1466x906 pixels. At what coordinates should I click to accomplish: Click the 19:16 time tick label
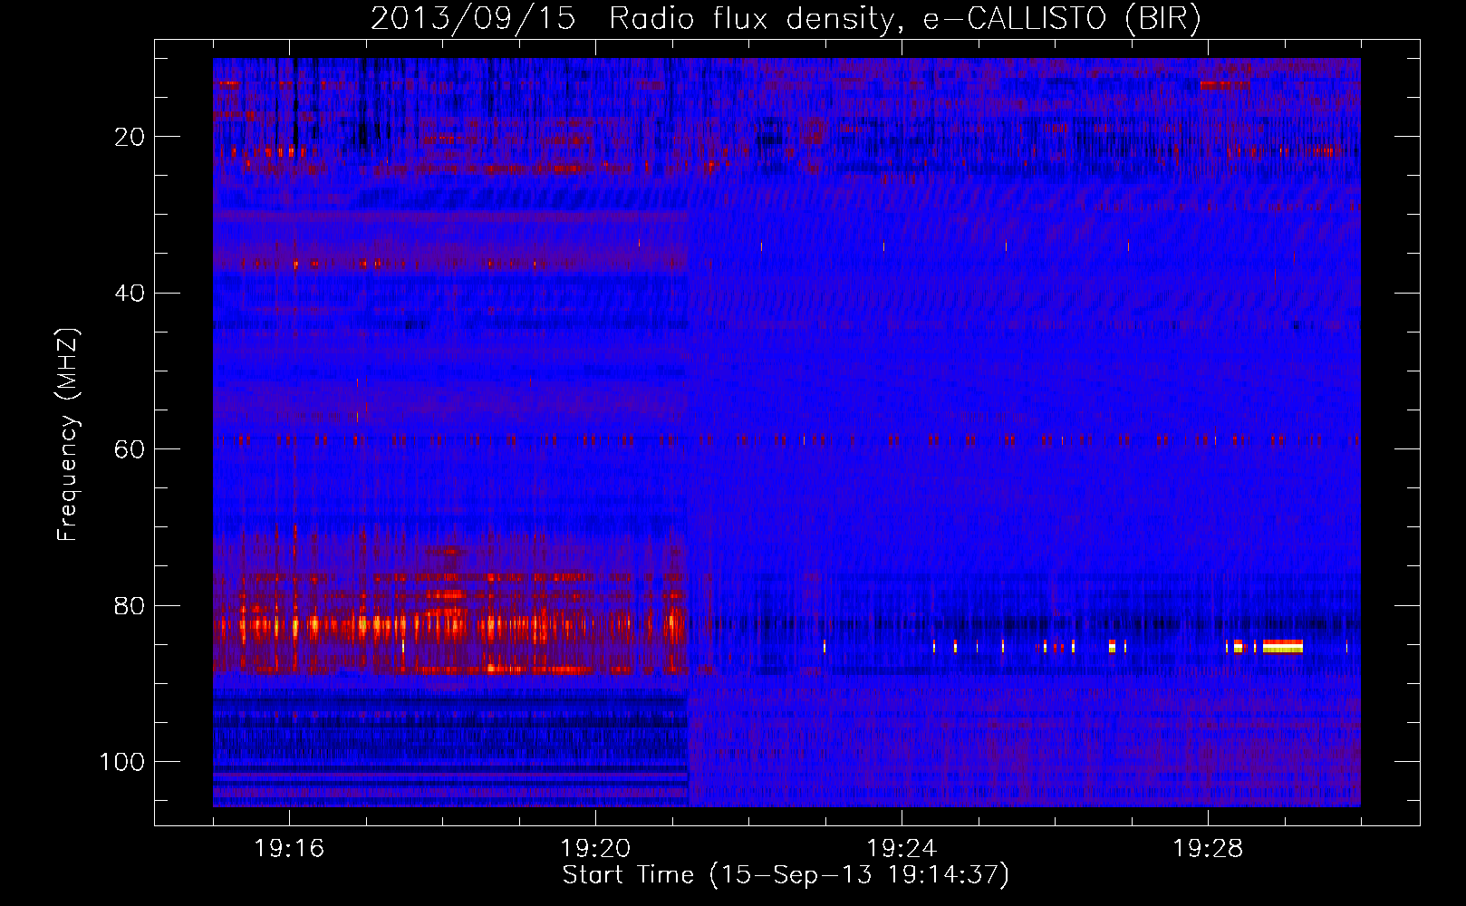[x=289, y=849]
